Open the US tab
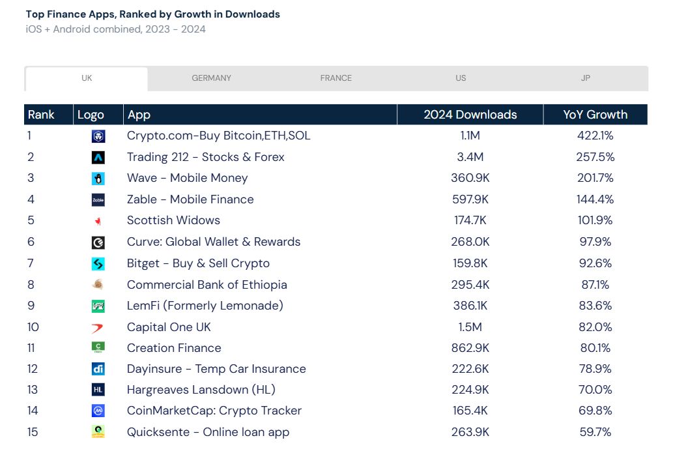 click(461, 78)
